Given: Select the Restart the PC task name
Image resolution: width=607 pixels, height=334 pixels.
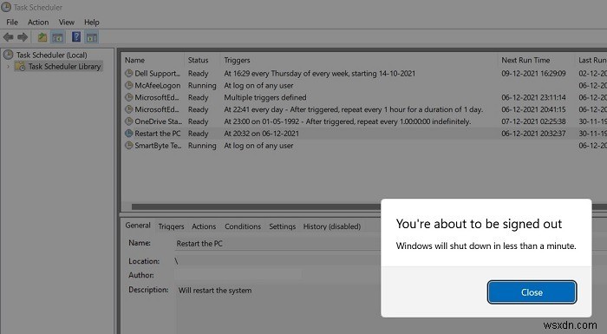Looking at the screenshot, I should tap(158, 134).
